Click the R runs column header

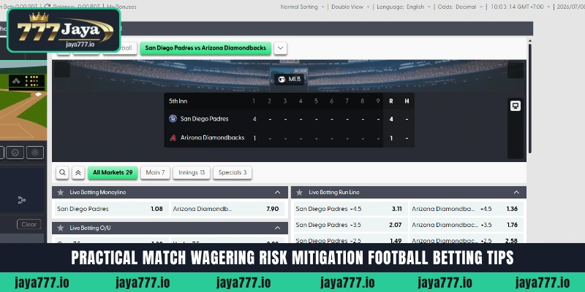point(391,101)
